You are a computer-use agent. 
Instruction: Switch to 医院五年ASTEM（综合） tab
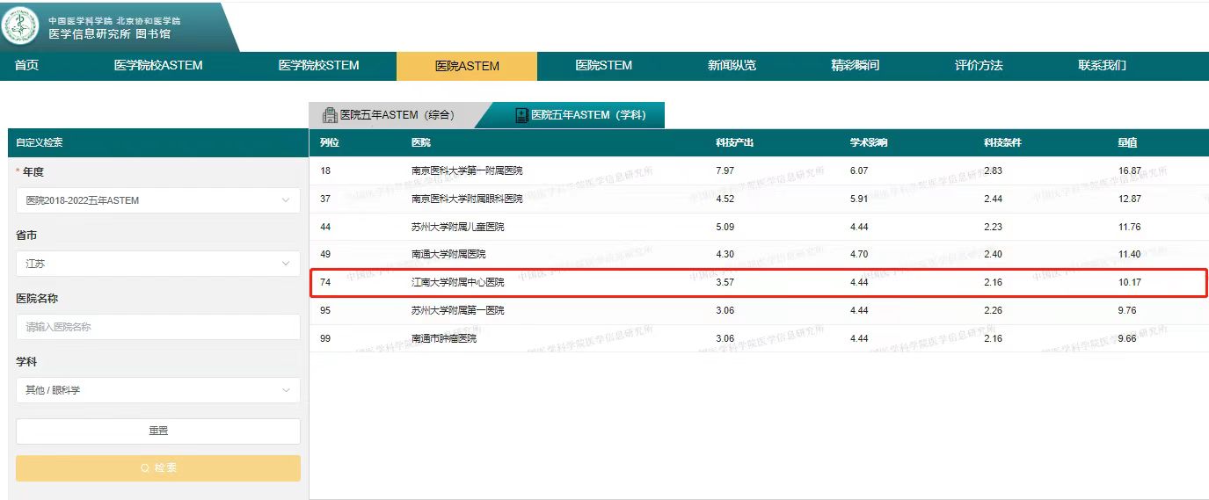[x=397, y=115]
